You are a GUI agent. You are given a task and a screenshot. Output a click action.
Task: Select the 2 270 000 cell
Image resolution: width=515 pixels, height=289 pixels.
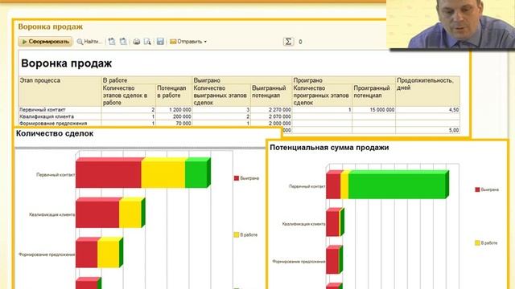[271, 110]
